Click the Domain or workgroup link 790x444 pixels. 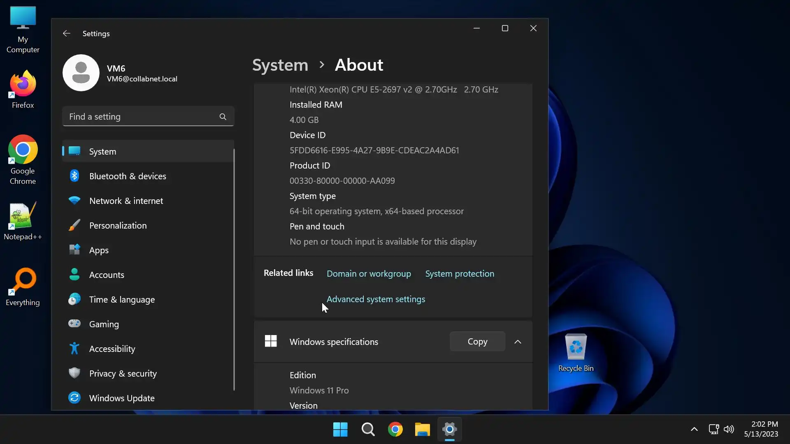[x=369, y=274]
